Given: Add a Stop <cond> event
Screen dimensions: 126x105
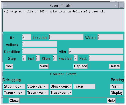Looking at the screenshot, I should pyautogui.click(x=61, y=86).
